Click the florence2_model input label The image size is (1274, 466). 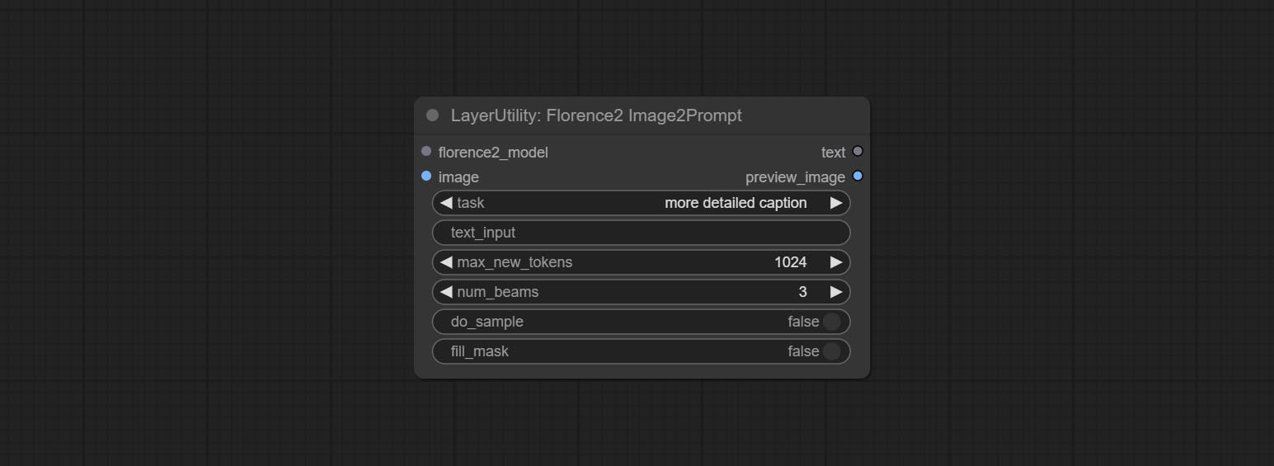493,153
